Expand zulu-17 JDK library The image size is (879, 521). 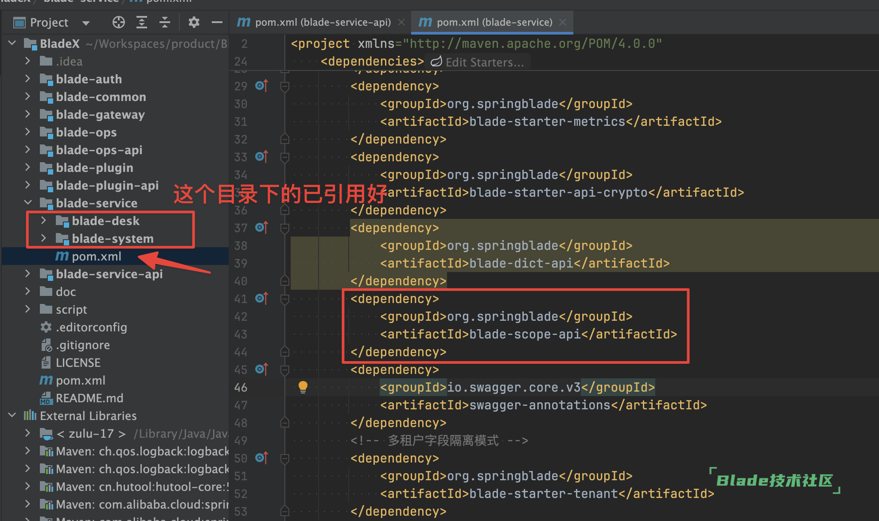27,433
